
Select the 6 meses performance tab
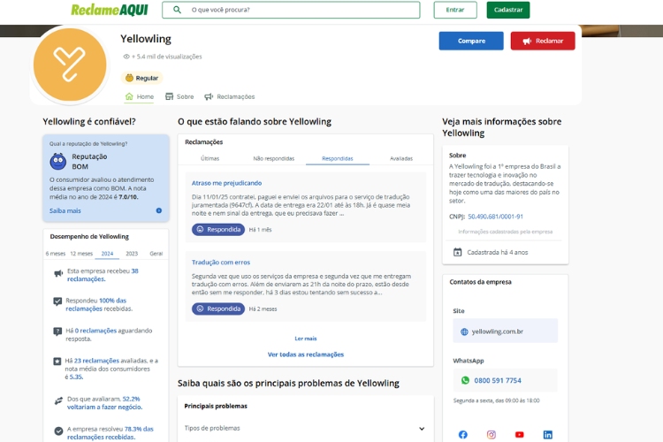pyautogui.click(x=56, y=254)
